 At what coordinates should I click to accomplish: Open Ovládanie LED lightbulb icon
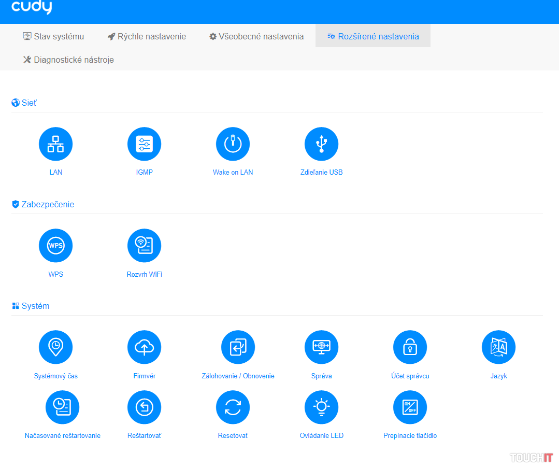[x=321, y=407]
